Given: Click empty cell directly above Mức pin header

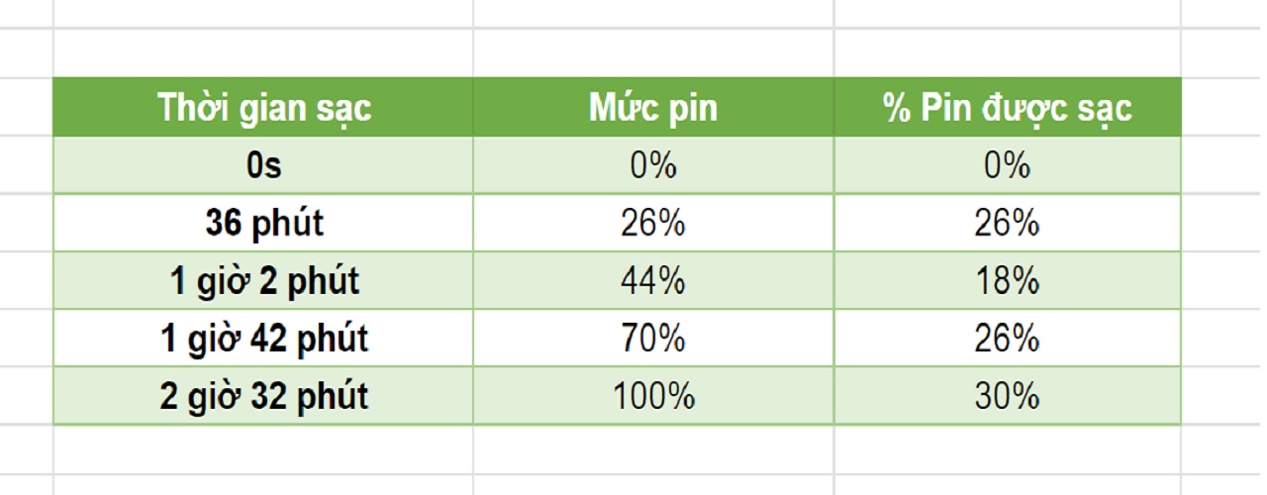Looking at the screenshot, I should pos(653,52).
